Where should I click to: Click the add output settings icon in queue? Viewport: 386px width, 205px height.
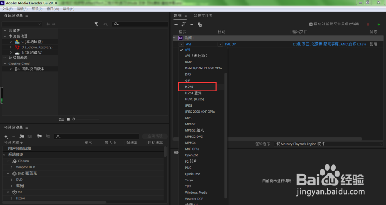[184, 24]
